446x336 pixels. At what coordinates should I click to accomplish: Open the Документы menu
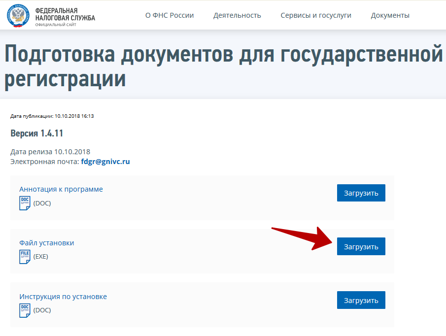(x=390, y=15)
